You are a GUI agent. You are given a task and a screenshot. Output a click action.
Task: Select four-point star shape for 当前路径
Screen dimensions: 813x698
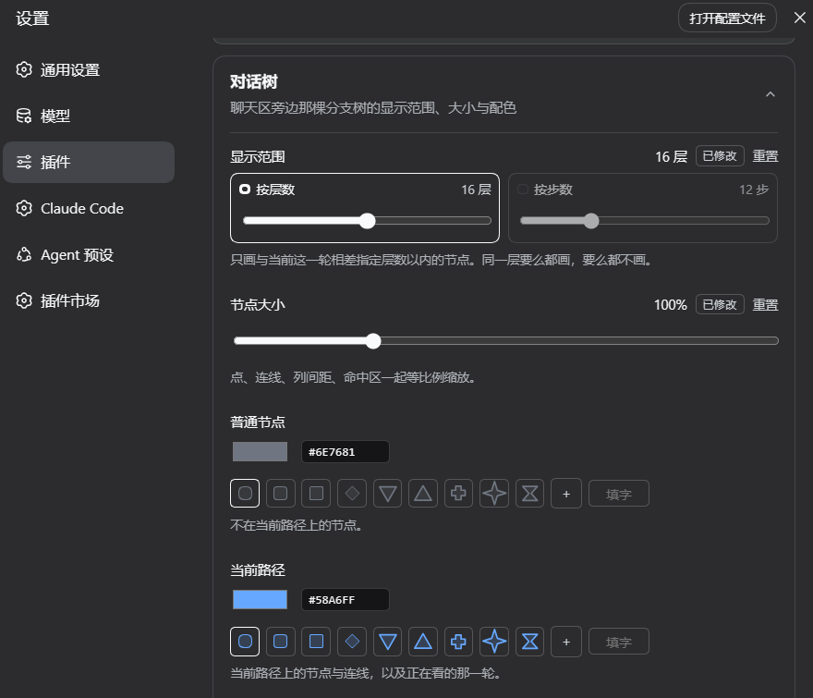(x=494, y=642)
